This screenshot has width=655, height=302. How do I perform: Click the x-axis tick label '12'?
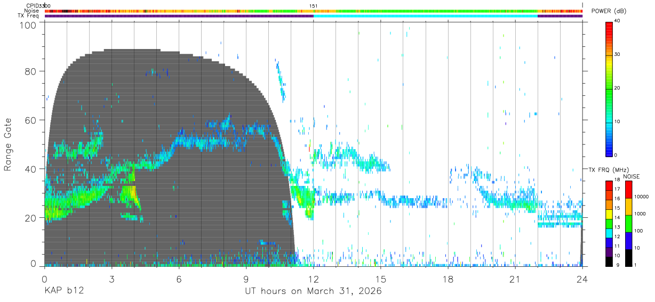(x=313, y=280)
